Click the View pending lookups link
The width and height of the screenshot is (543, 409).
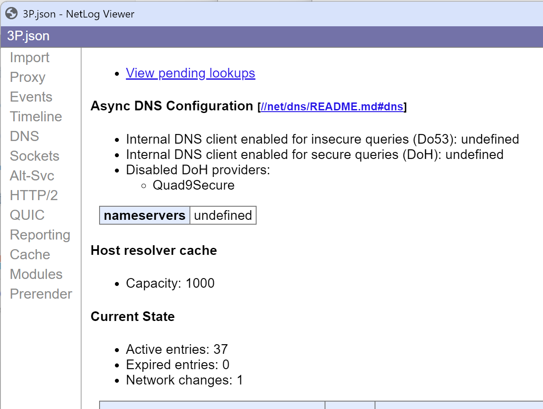tap(190, 73)
